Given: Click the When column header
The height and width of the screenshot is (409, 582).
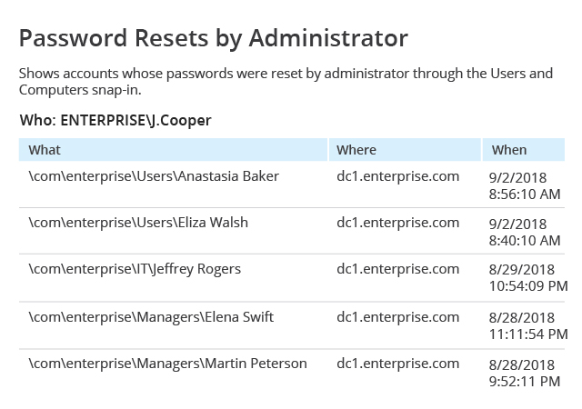Looking at the screenshot, I should [524, 150].
